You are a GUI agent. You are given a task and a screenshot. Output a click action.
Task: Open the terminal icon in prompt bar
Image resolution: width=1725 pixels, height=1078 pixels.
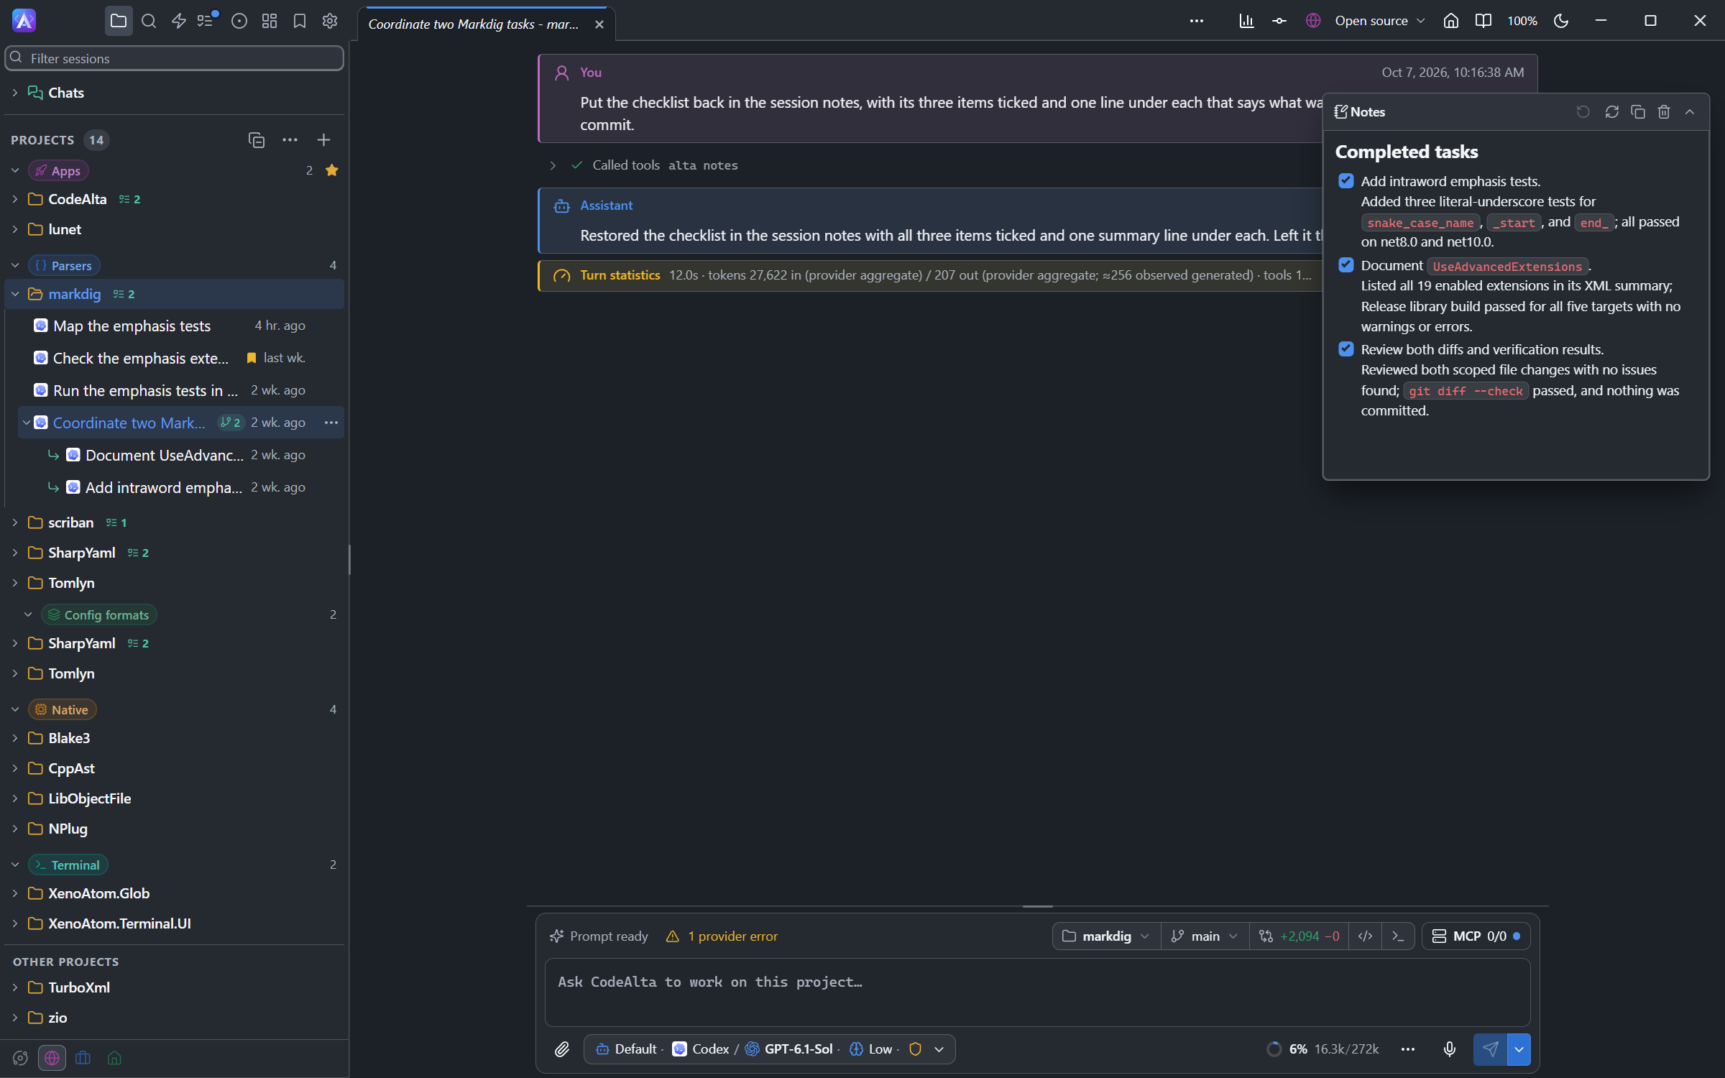(1398, 936)
